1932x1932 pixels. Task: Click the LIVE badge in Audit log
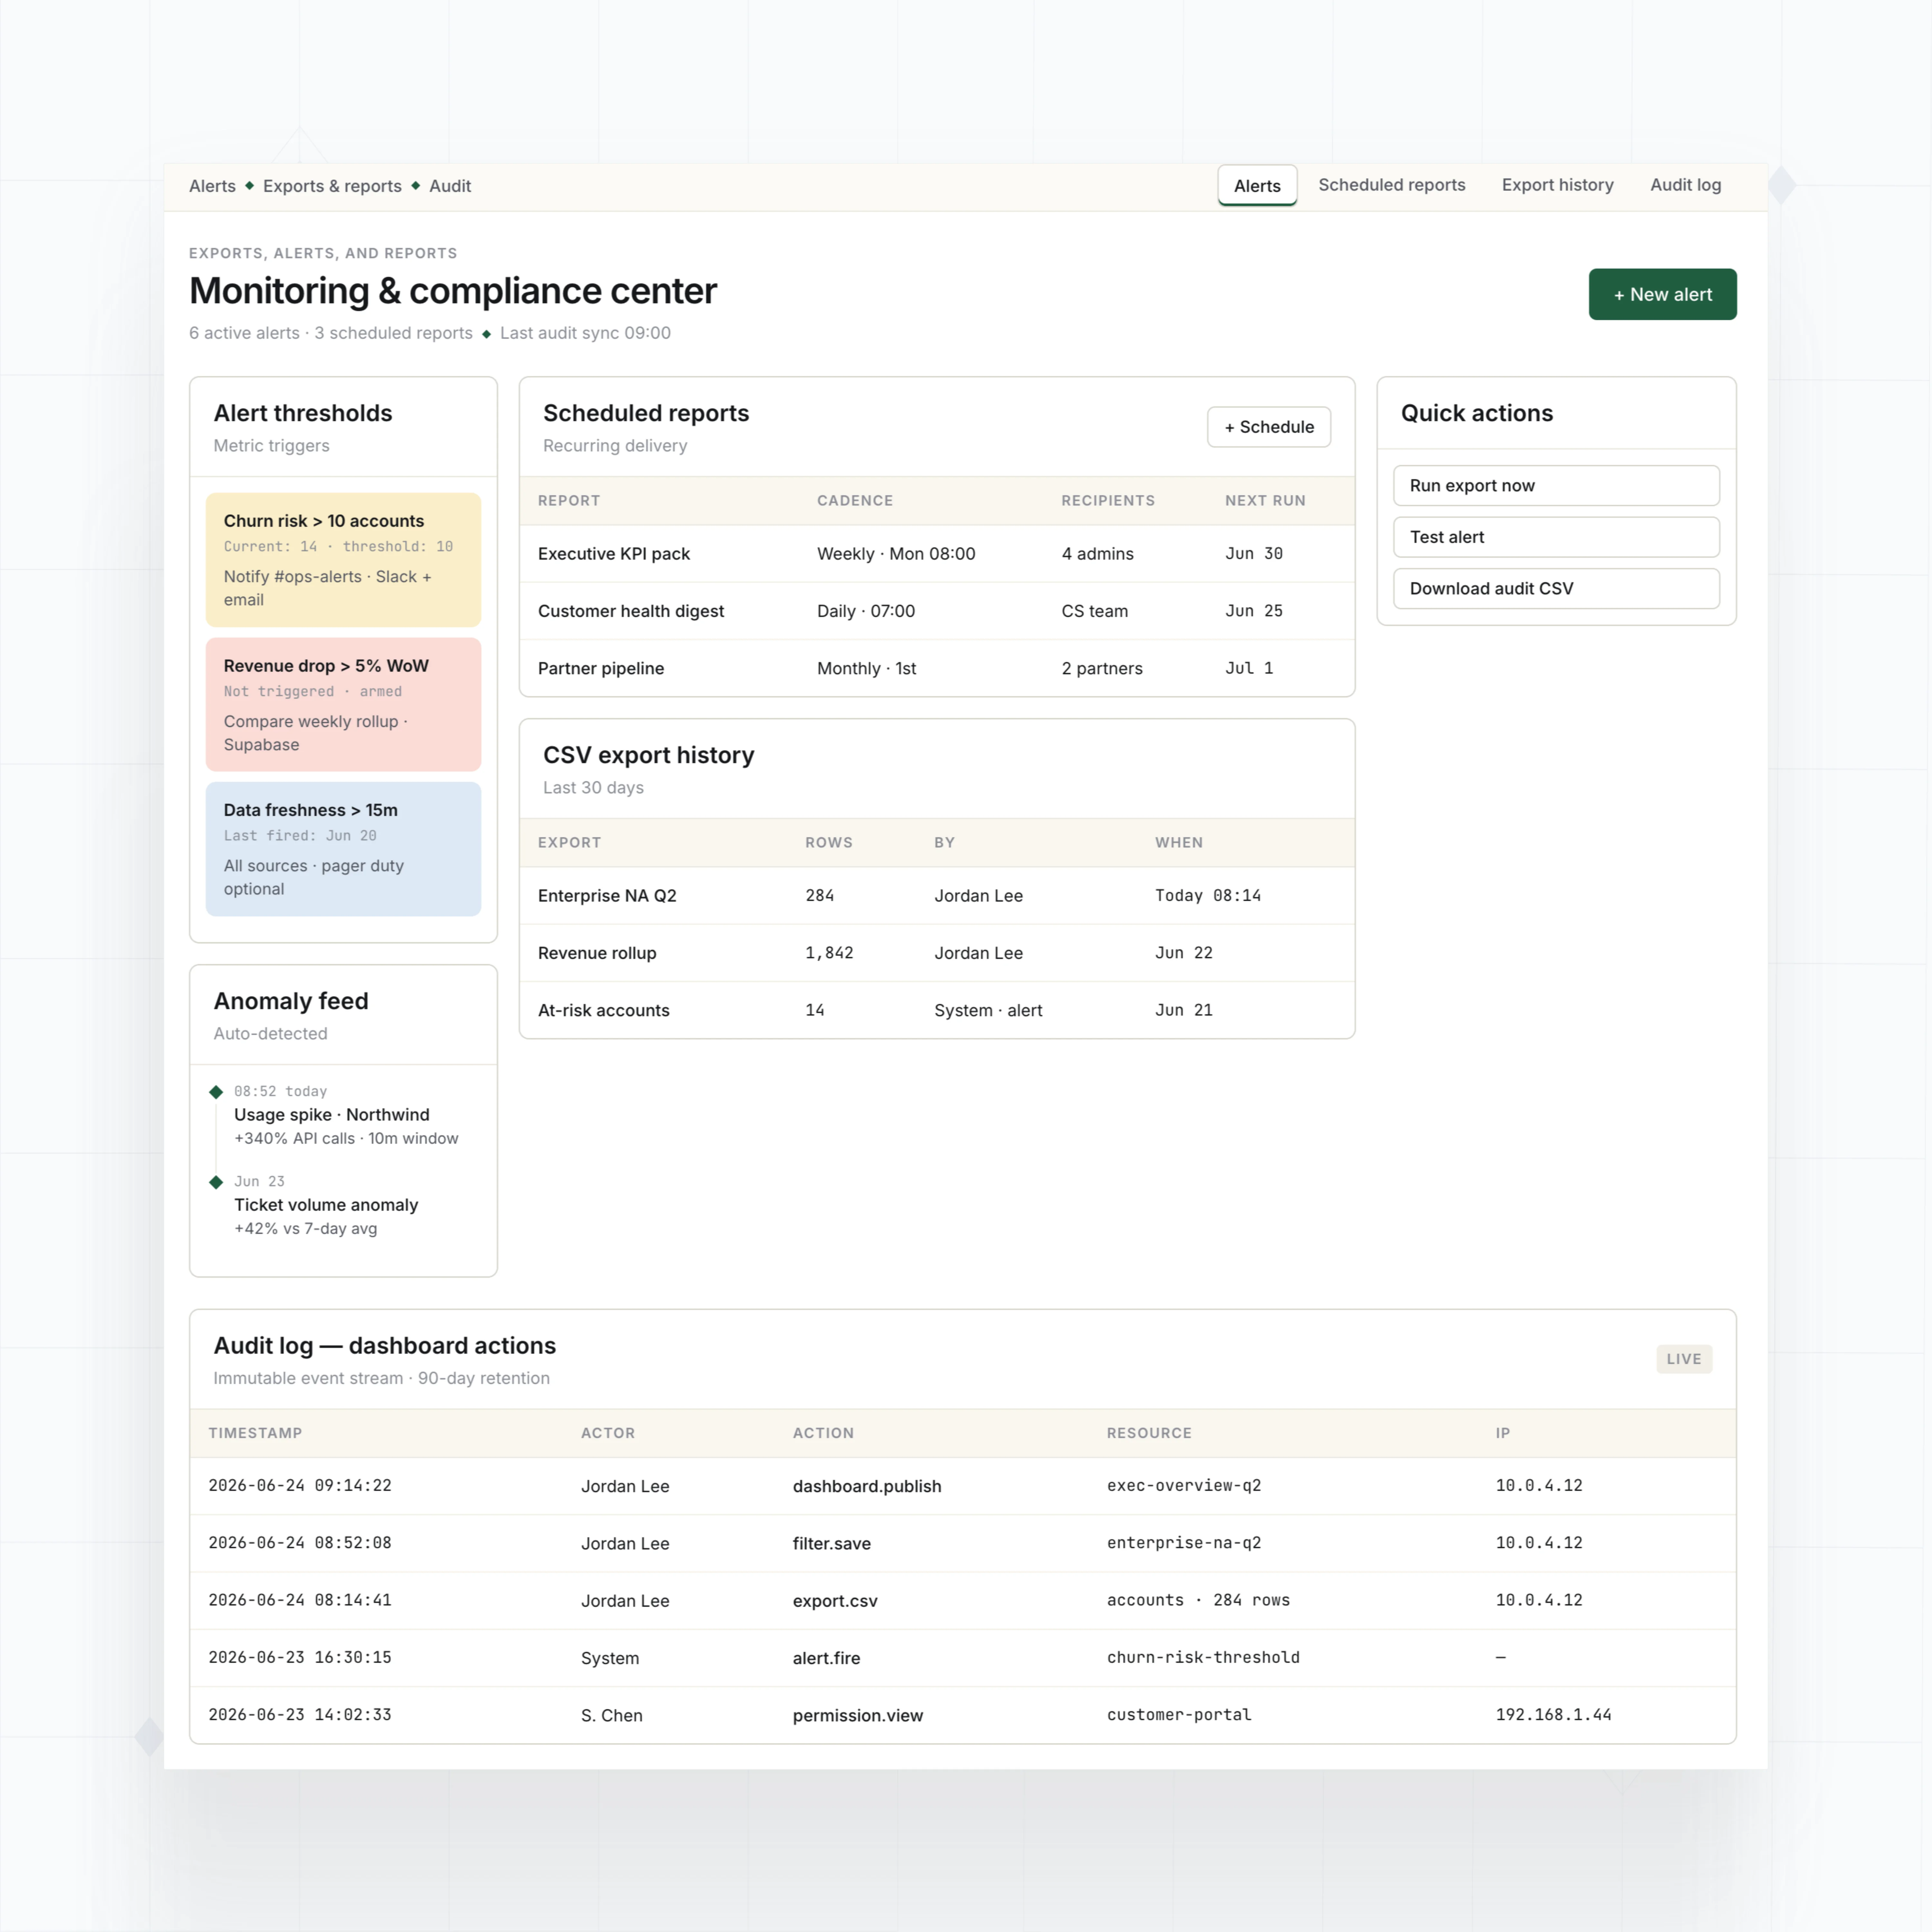(1684, 1359)
